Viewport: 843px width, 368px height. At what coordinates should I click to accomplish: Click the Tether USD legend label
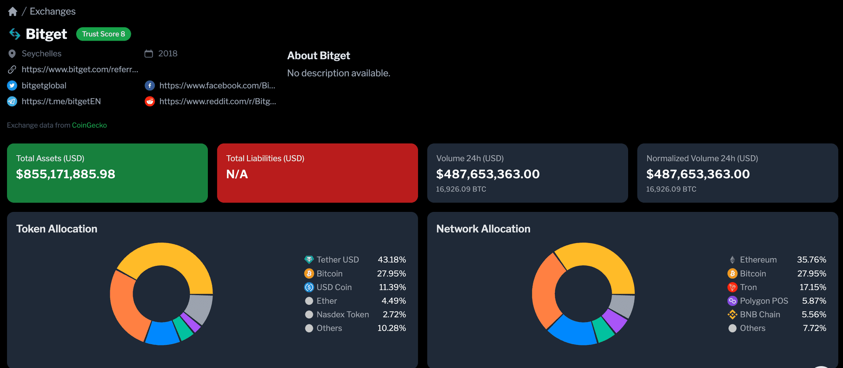point(338,260)
